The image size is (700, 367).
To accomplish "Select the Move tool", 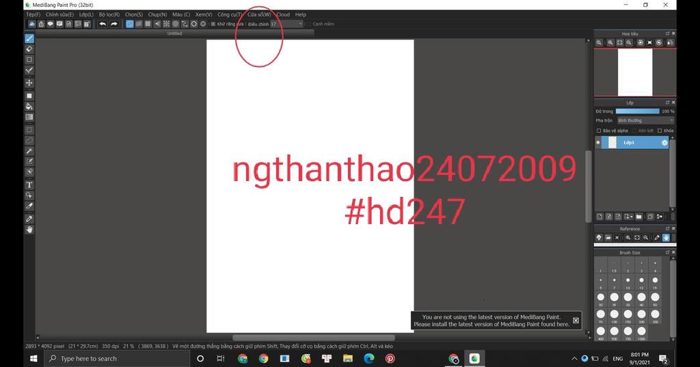I will point(29,83).
